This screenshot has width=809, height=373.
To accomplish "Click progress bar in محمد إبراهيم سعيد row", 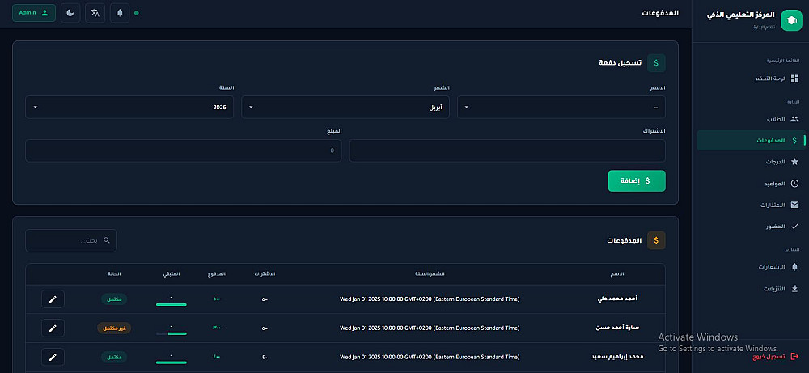I will coord(172,362).
